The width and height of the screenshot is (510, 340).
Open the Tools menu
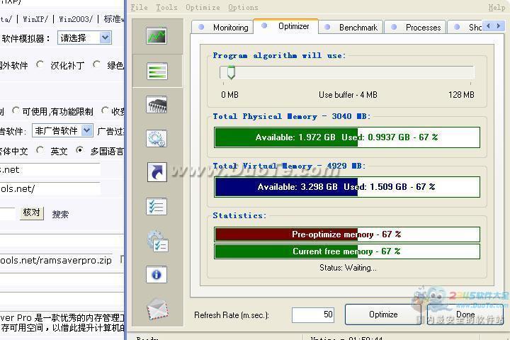(x=166, y=7)
